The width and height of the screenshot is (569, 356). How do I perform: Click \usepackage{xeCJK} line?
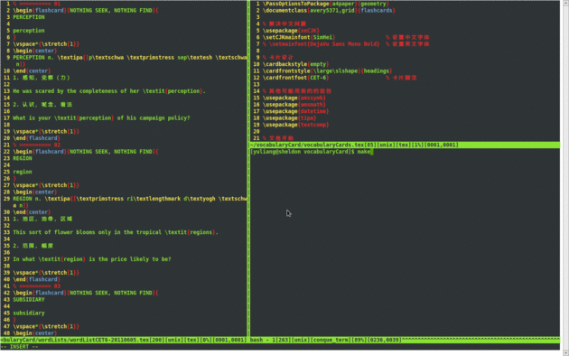click(x=291, y=31)
